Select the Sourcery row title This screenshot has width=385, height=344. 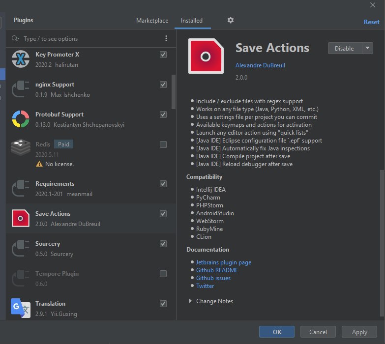(48, 244)
